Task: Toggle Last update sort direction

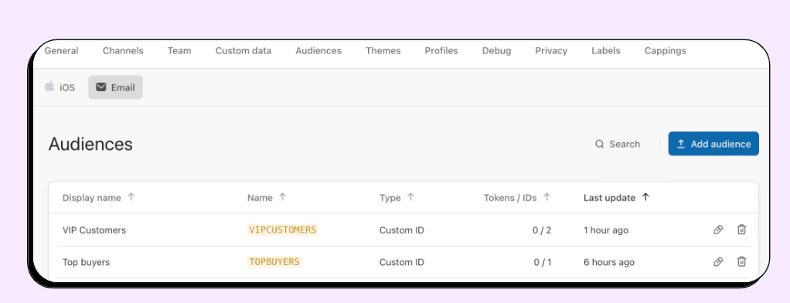Action: click(646, 197)
